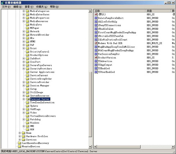This screenshot has width=176, height=154.
Task: Click the ServiceCurrent folder icon
Action: pos(28,75)
